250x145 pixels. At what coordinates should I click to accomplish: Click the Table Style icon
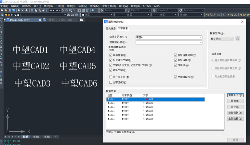[x=154, y=10]
